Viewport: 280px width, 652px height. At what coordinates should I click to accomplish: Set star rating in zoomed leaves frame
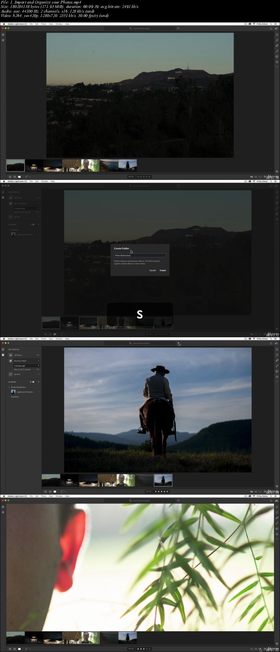click(x=144, y=649)
